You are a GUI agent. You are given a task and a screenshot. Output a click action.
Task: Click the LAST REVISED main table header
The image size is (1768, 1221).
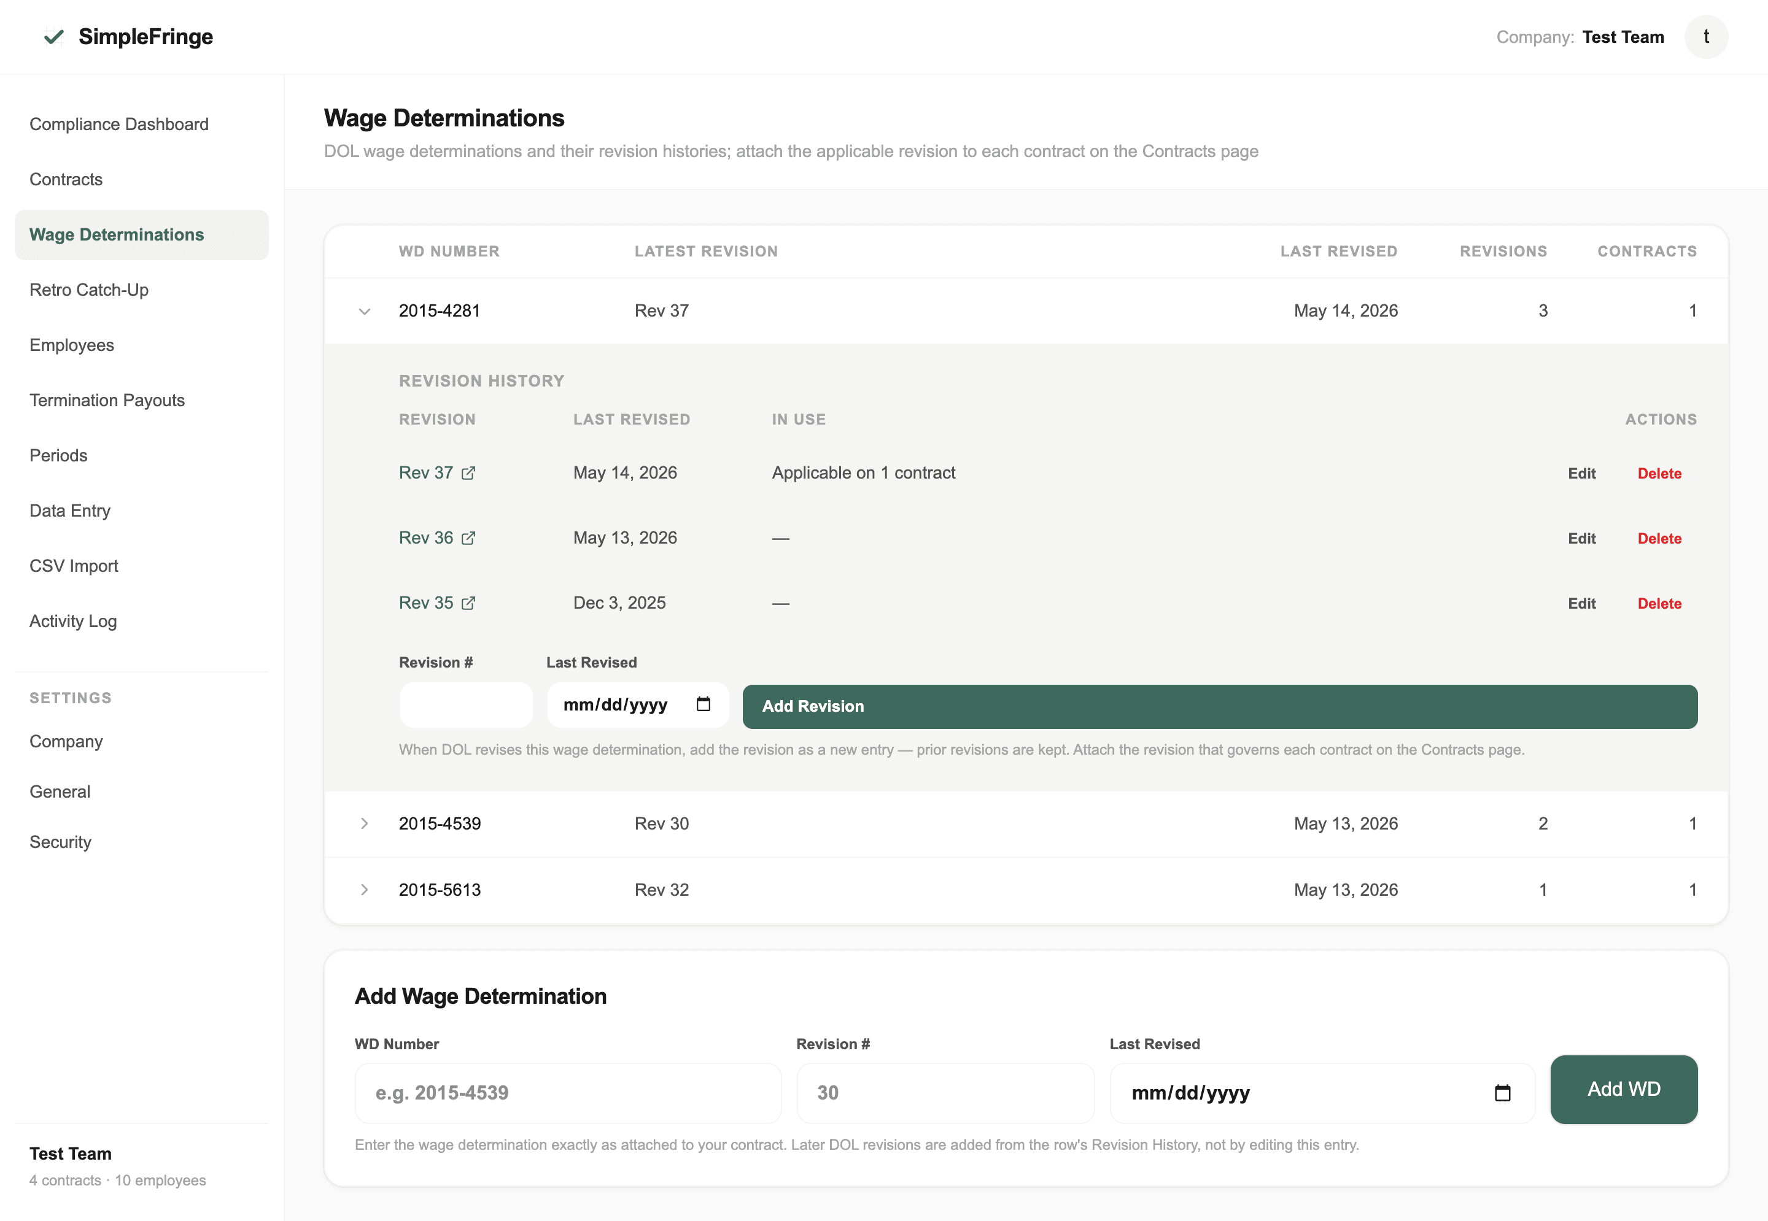(1339, 251)
